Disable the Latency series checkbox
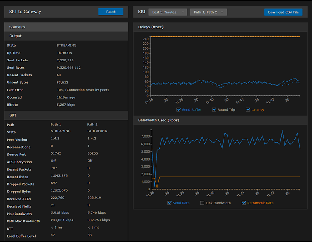The height and width of the screenshot is (242, 312). point(248,110)
